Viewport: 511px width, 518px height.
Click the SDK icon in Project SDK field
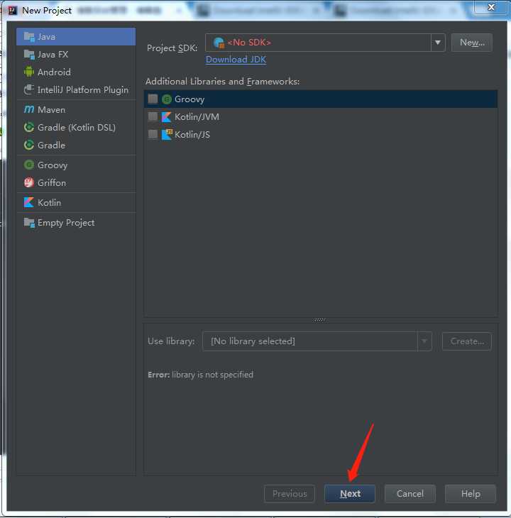219,43
